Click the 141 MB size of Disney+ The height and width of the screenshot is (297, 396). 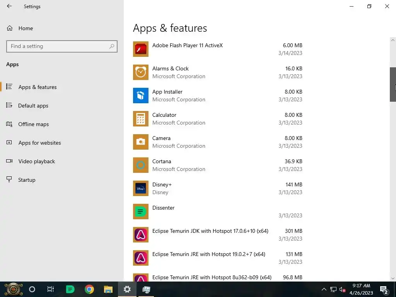tap(294, 184)
